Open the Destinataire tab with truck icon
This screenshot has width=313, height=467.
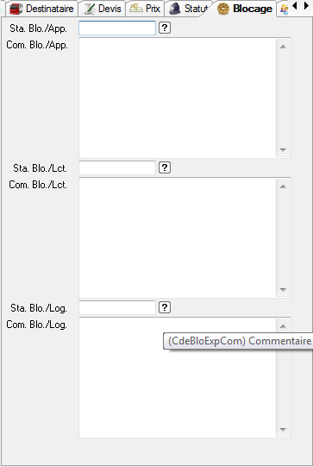click(41, 9)
